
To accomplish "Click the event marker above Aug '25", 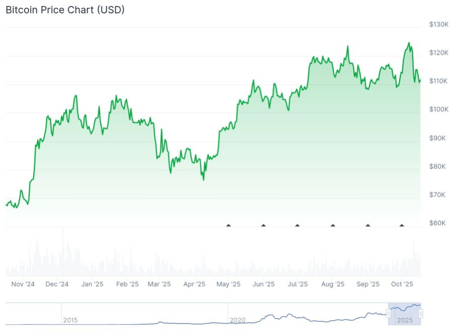I will point(333,225).
